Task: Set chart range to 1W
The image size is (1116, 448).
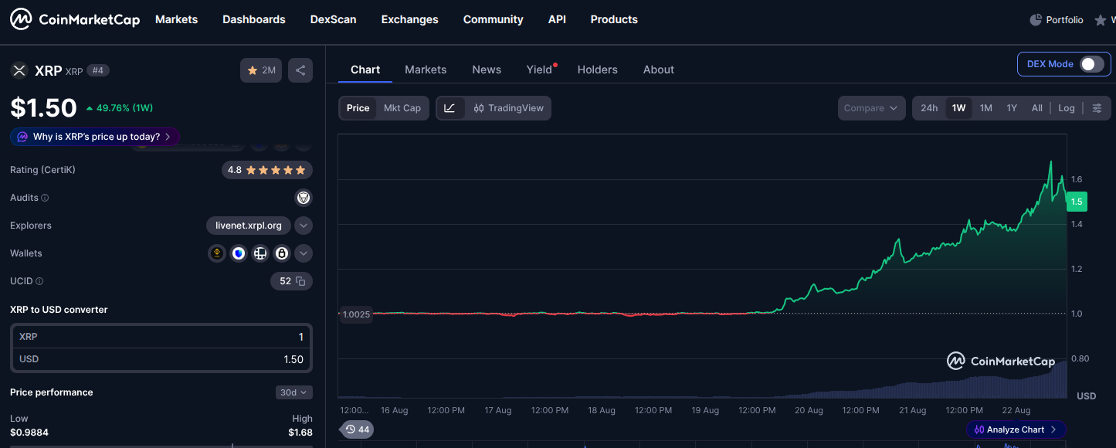Action: (958, 108)
